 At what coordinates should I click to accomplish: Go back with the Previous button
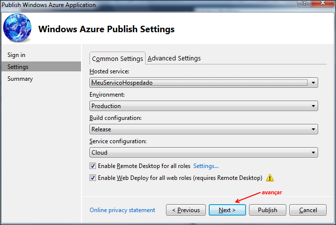(x=186, y=210)
